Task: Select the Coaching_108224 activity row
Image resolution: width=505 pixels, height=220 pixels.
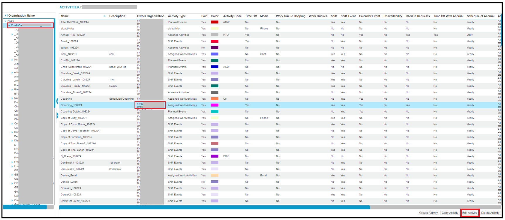Action: click(280, 105)
